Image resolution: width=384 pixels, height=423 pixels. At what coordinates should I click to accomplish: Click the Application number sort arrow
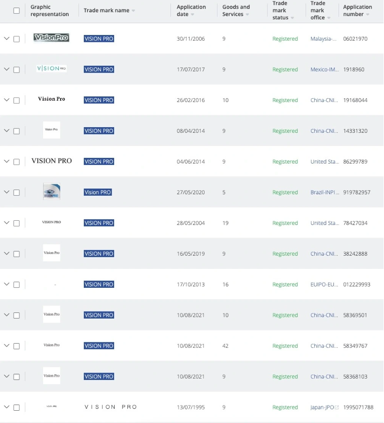coord(367,15)
